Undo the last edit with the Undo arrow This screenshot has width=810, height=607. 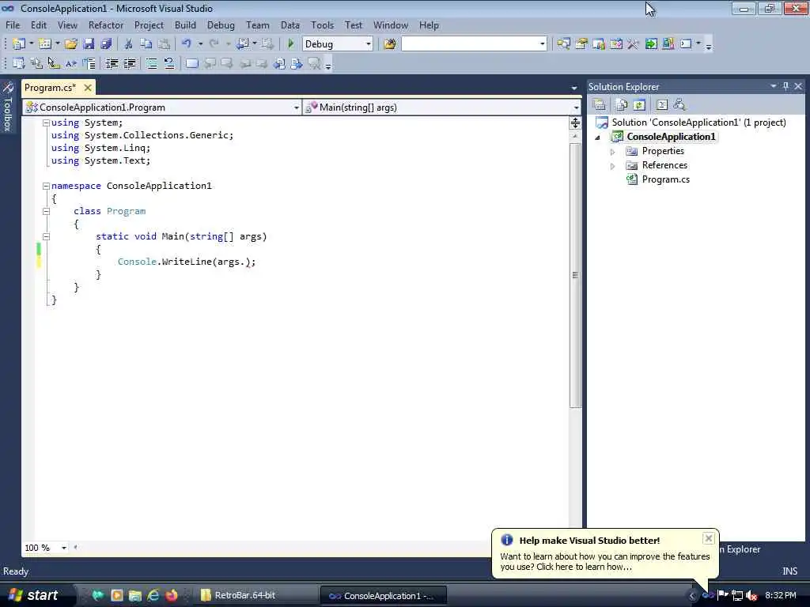pyautogui.click(x=187, y=44)
